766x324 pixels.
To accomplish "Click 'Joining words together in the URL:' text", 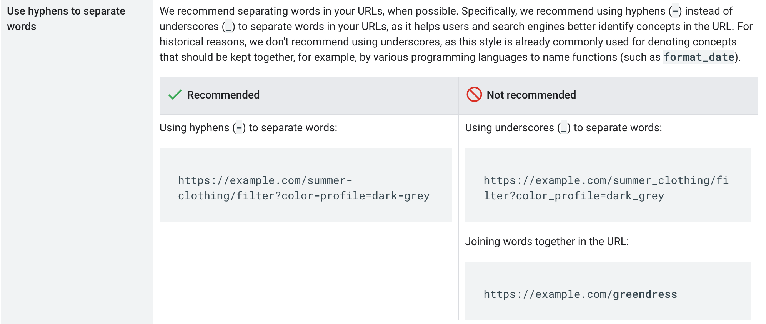I will (x=547, y=242).
